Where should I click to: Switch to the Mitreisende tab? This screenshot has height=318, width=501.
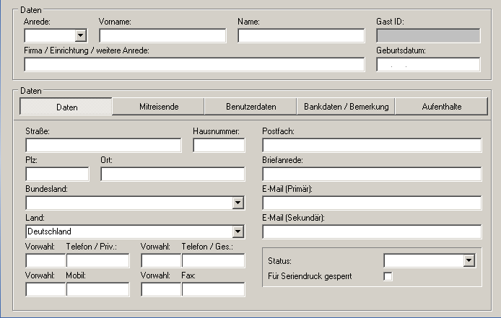click(x=159, y=107)
